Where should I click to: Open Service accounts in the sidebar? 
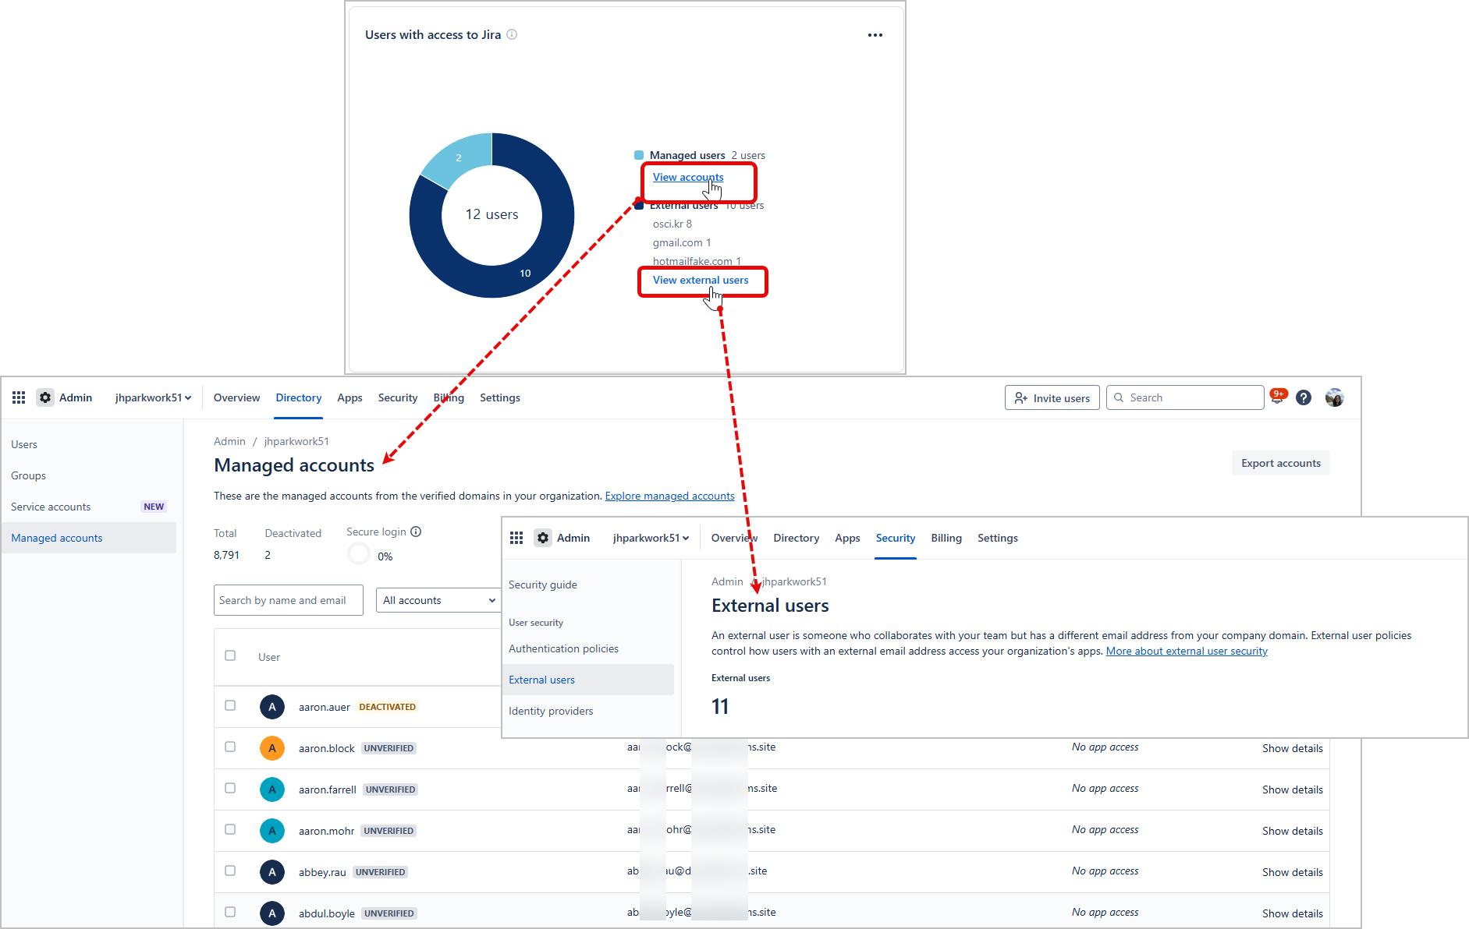pyautogui.click(x=89, y=507)
